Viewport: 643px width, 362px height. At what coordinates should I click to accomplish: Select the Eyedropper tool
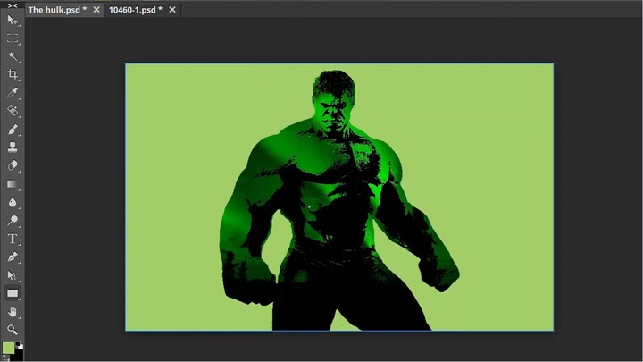pos(13,93)
